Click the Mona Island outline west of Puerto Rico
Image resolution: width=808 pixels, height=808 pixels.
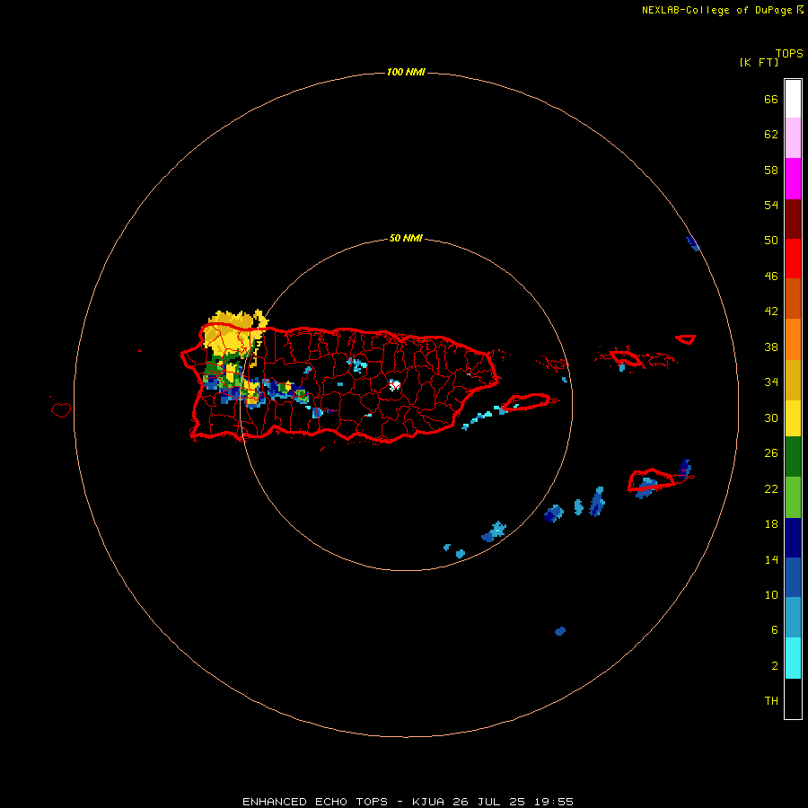pos(61,409)
